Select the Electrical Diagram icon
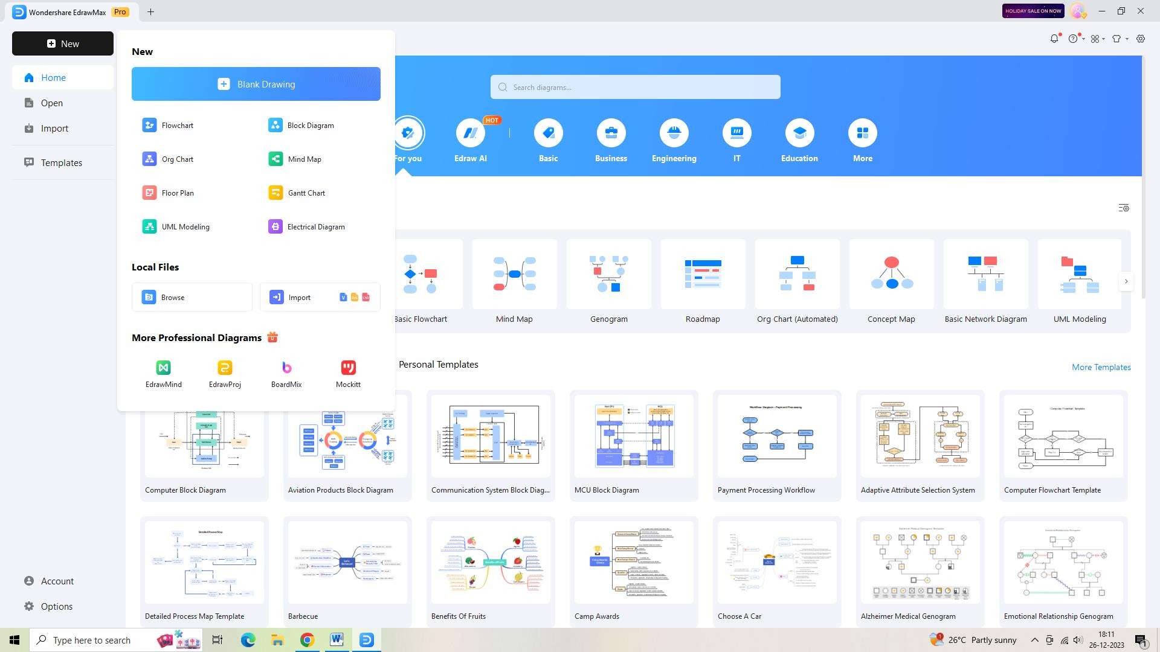 tap(275, 227)
